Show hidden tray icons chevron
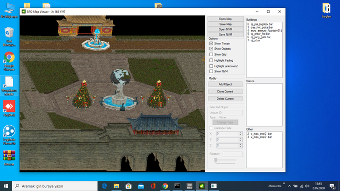Viewport: 340px width, 191px height. [x=290, y=186]
